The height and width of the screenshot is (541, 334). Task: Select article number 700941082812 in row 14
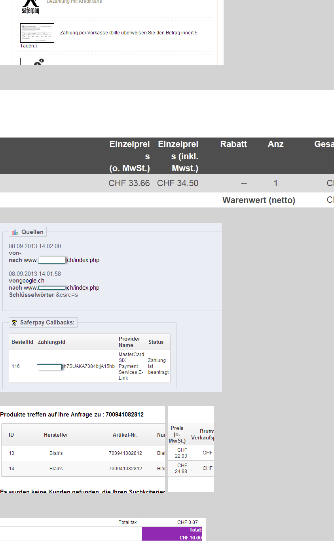(125, 469)
